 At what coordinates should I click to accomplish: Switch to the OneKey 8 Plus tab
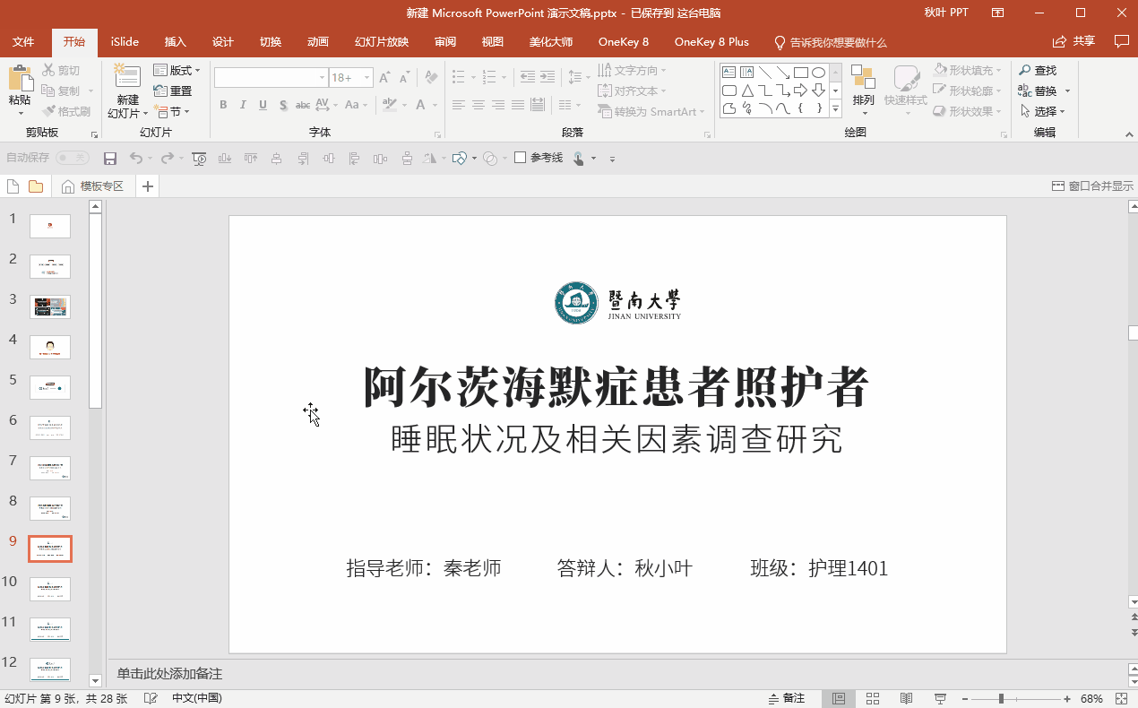(x=711, y=42)
